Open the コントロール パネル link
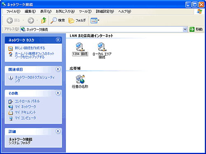Viewport: 206px width, 154px height. (x=27, y=101)
